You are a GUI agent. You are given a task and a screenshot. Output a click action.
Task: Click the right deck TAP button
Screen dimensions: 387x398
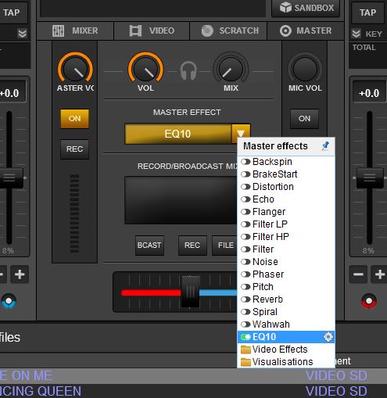pos(367,13)
